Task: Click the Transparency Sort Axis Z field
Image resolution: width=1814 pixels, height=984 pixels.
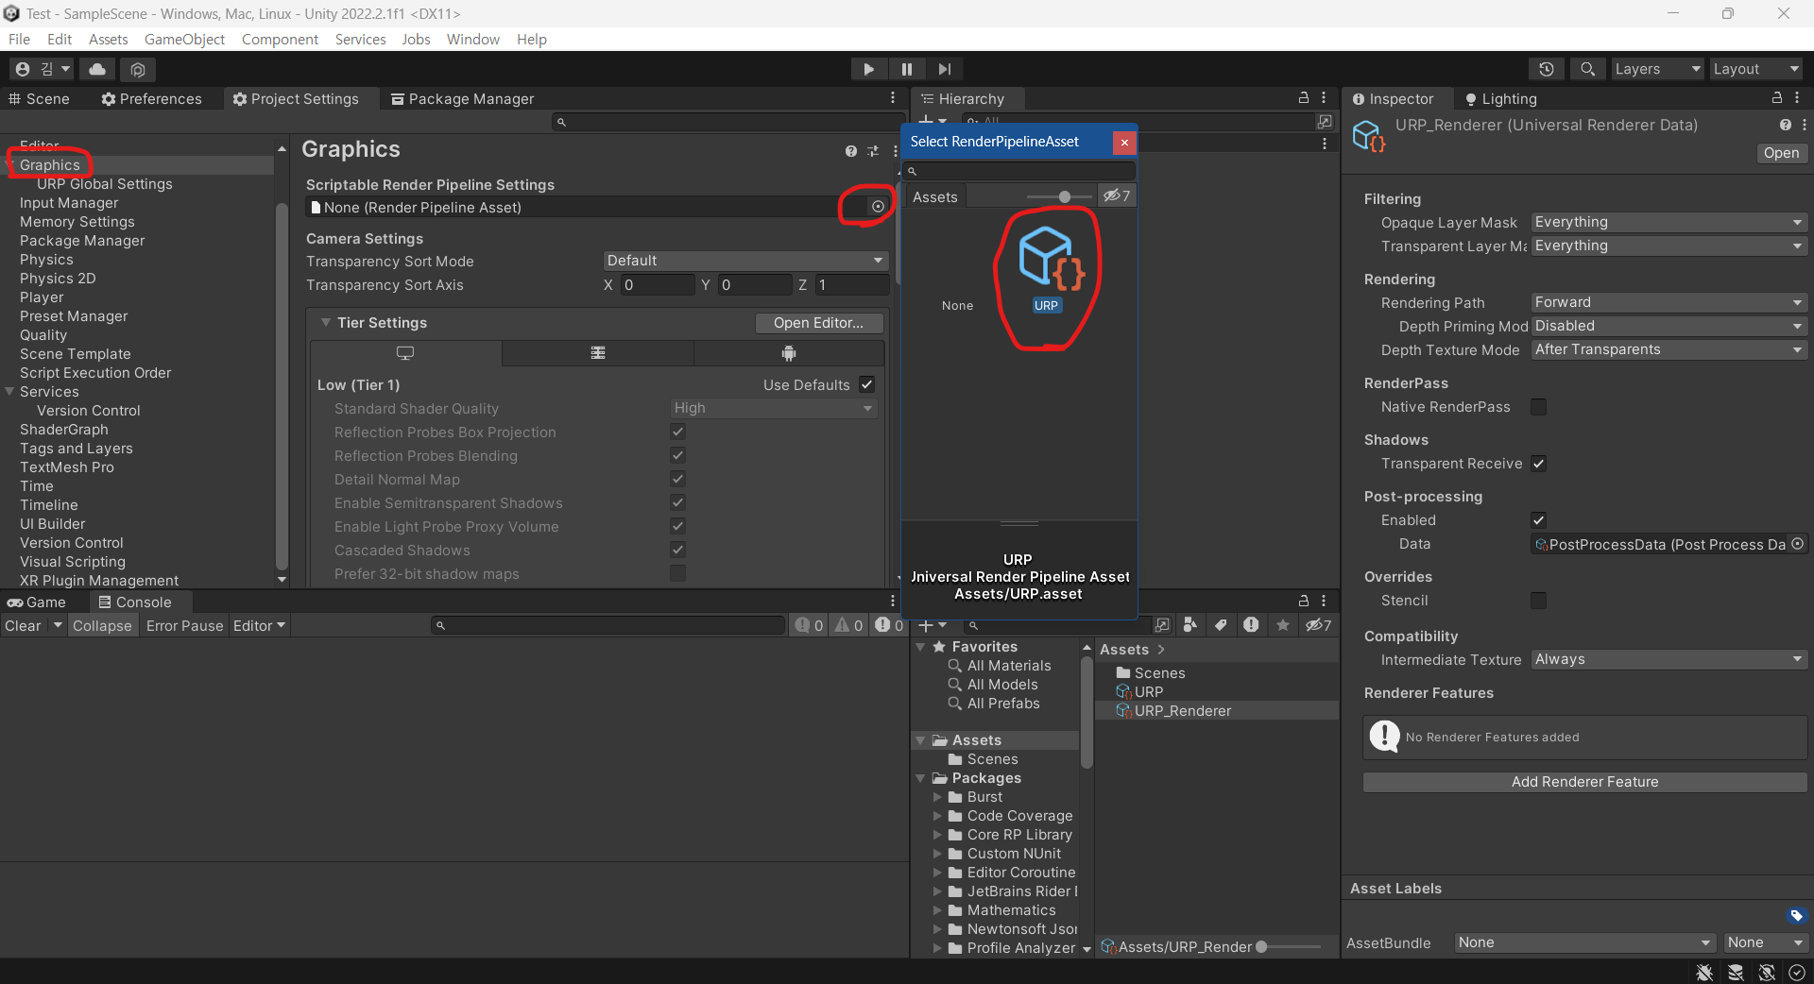Action: coord(852,285)
